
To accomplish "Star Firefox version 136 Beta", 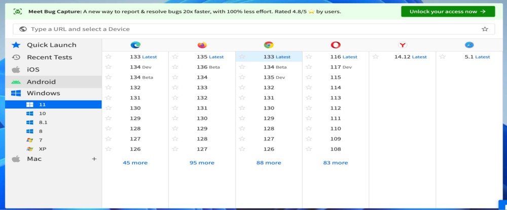I will (175, 67).
